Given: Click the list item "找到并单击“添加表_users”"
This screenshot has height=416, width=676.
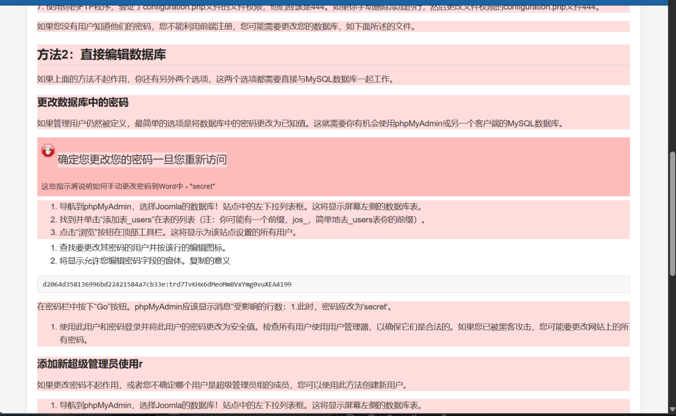Looking at the screenshot, I should pyautogui.click(x=243, y=219).
